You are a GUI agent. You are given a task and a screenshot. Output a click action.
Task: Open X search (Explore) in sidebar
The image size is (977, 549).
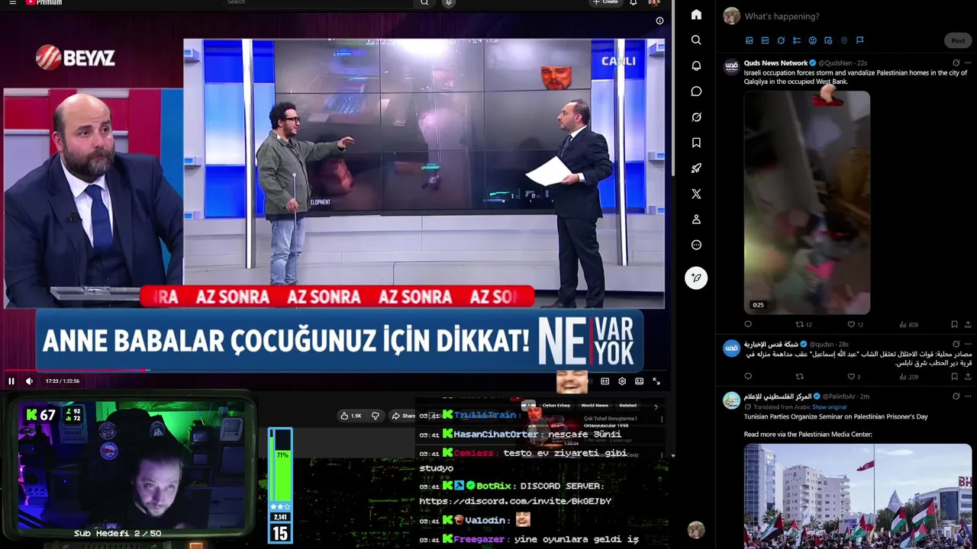696,40
